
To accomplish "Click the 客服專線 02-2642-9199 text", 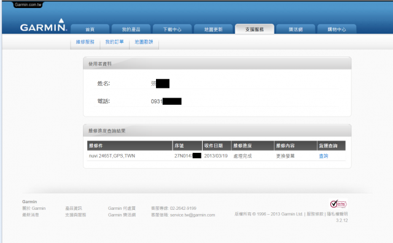I will point(174,208).
